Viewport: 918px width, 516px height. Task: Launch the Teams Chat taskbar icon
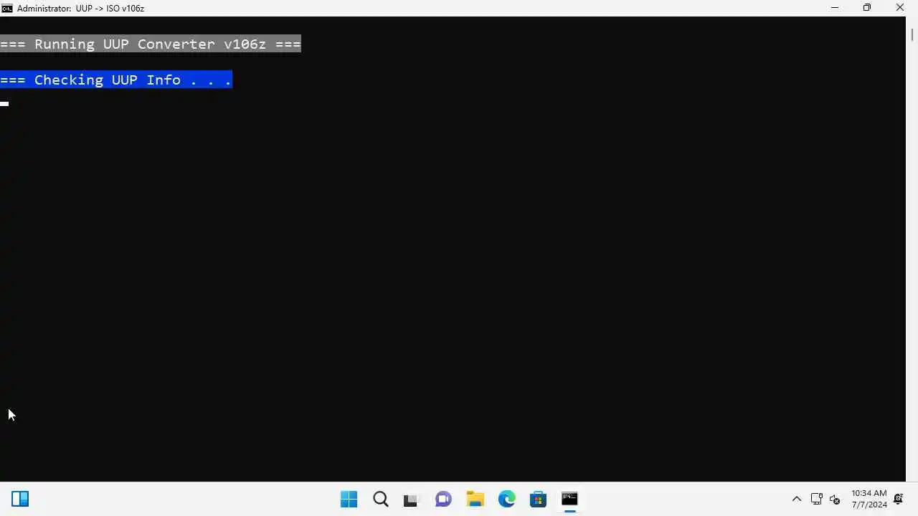(x=443, y=499)
